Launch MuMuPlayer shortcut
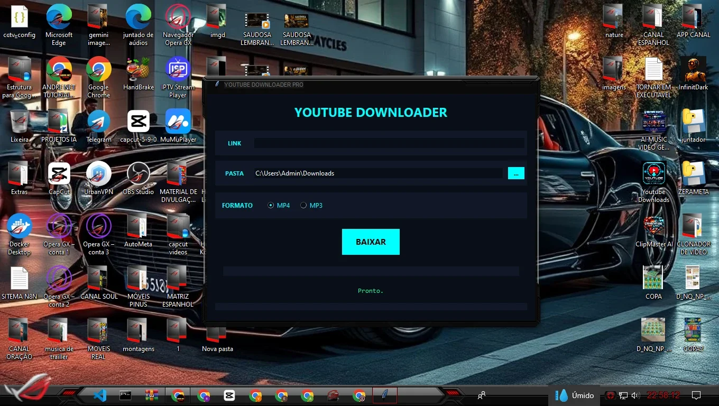Screen dimensions: 719x406 point(178,126)
